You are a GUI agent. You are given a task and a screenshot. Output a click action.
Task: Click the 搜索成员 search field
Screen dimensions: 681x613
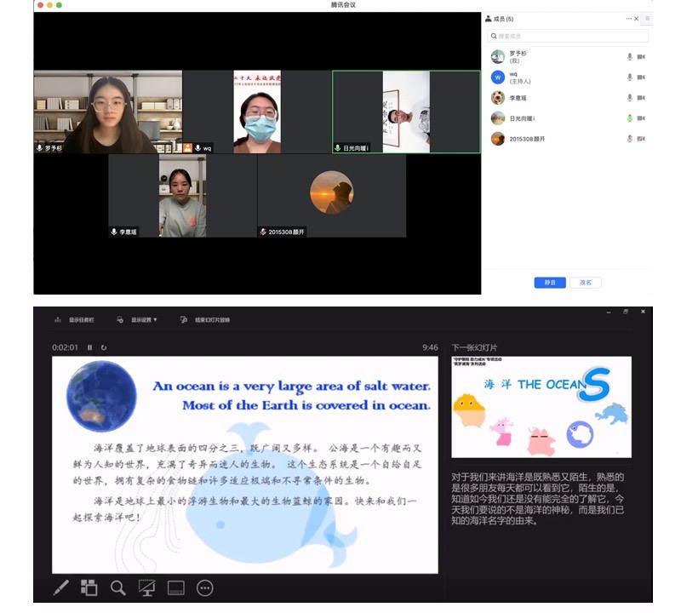[x=568, y=36]
